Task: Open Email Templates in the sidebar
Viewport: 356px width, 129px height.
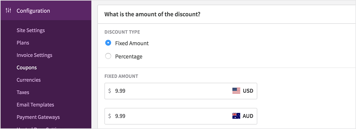Action: tap(35, 105)
